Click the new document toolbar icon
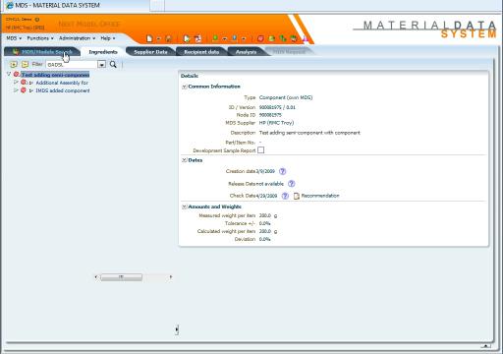This screenshot has height=354, width=503. [149, 38]
